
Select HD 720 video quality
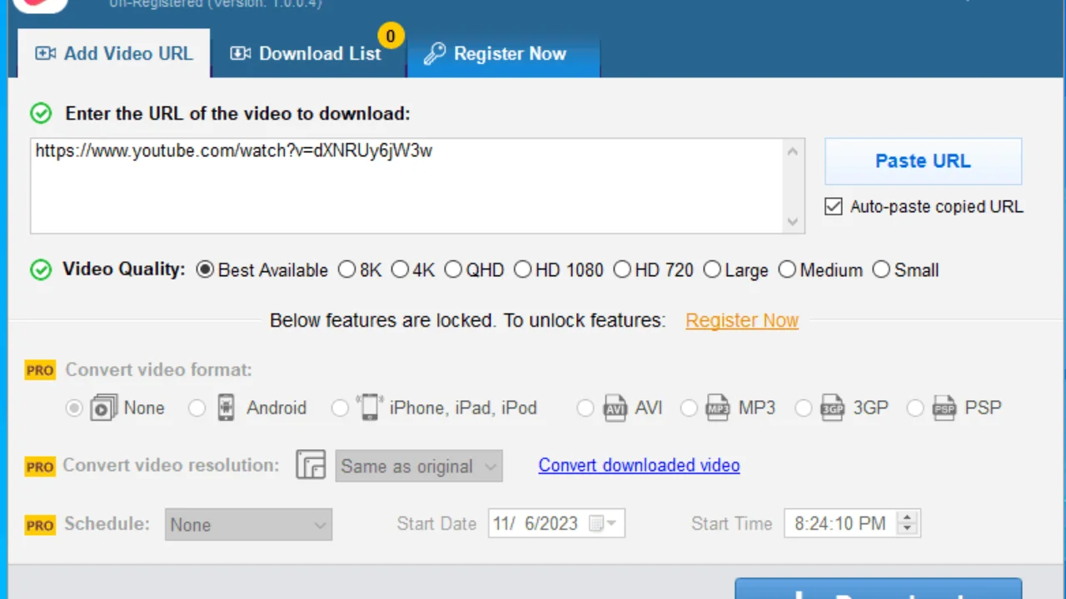(622, 270)
